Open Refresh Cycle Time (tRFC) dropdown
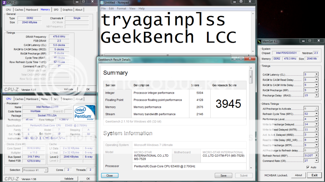The height and width of the screenshot is (182, 325). pyautogui.click(x=316, y=114)
